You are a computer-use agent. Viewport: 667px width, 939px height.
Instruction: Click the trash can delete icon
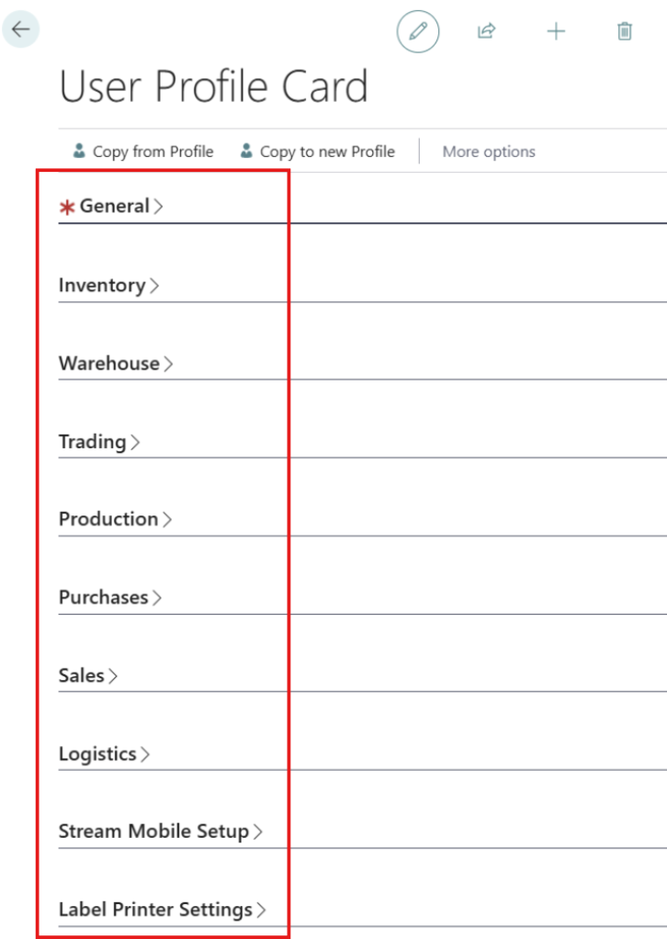[x=625, y=32]
